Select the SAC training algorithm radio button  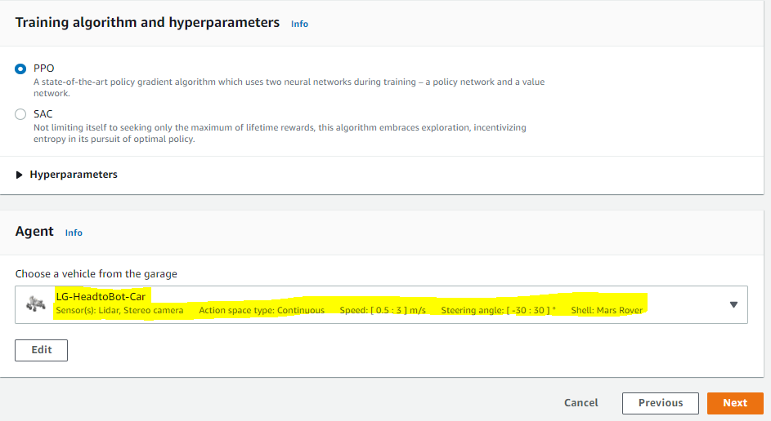click(x=20, y=114)
